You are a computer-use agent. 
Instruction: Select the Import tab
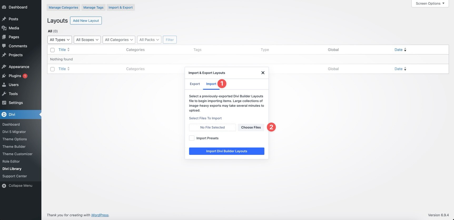pyautogui.click(x=211, y=84)
